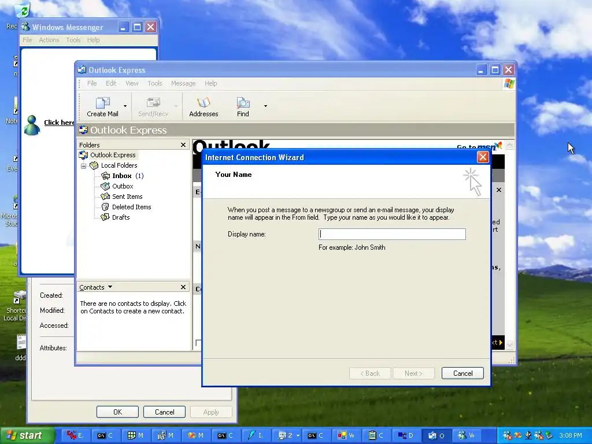Open the Edit menu in Outlook Express
The height and width of the screenshot is (444, 592).
(x=111, y=83)
